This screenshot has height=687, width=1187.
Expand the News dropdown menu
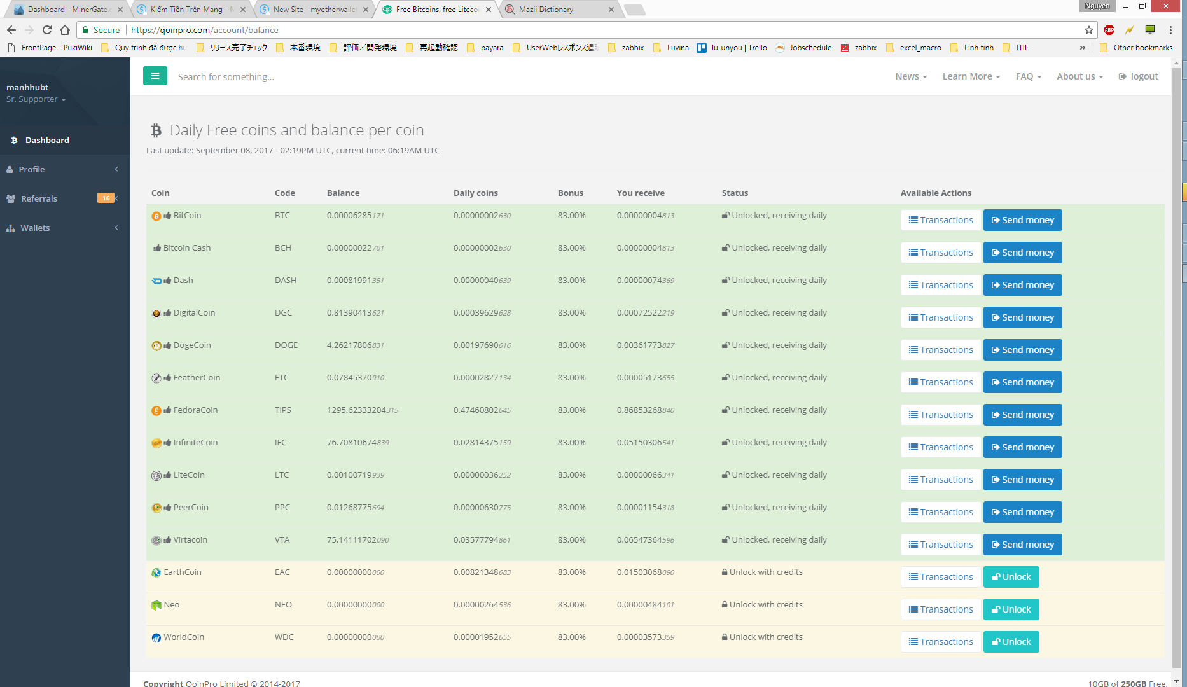[x=910, y=76]
